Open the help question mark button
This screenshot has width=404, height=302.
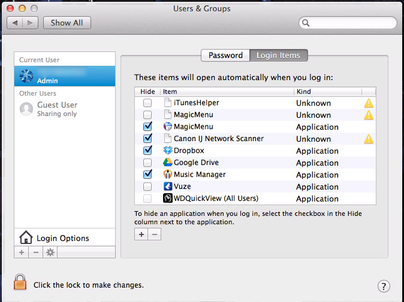(384, 286)
